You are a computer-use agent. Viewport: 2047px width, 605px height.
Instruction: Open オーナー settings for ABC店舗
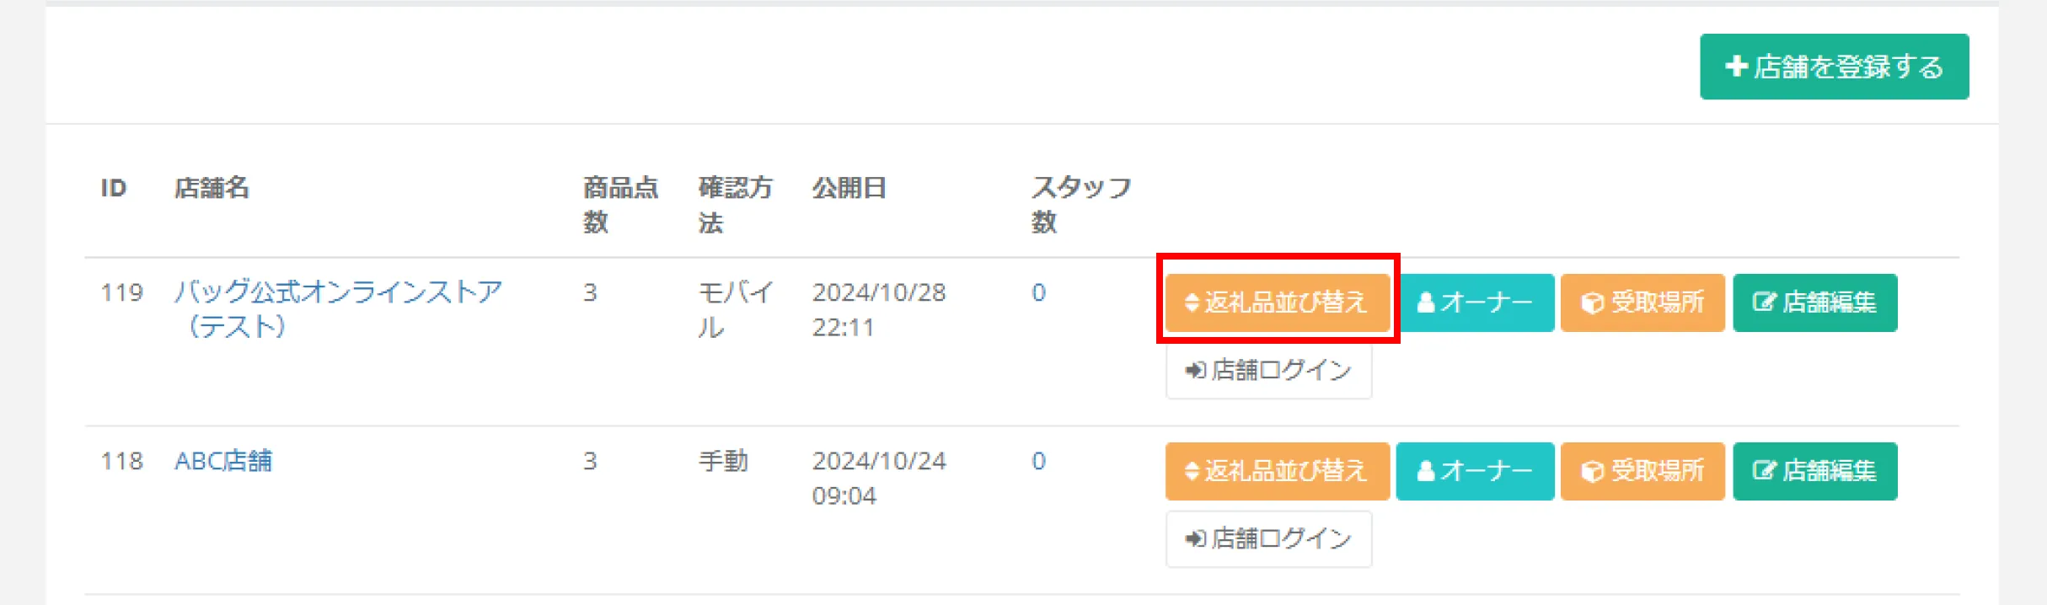[1475, 471]
